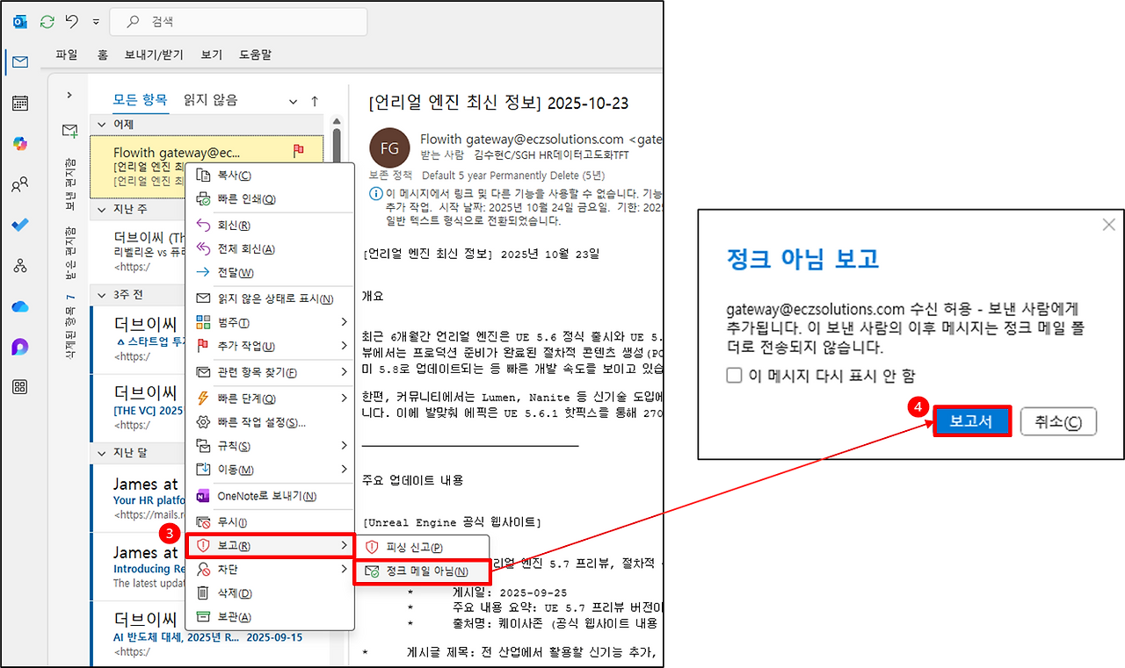Open the purple Loop app icon
This screenshot has width=1125, height=668.
pos(19,347)
